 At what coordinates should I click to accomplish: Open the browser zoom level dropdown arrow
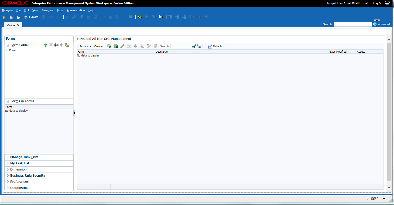(384, 199)
